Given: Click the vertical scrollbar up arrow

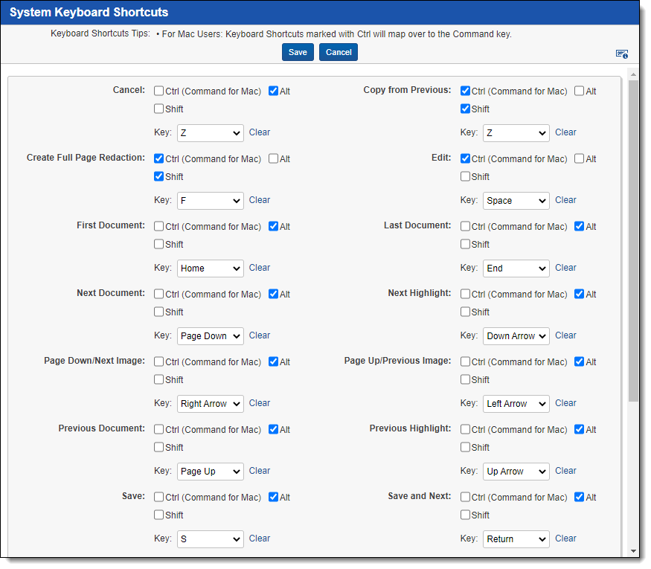Looking at the screenshot, I should click(633, 74).
